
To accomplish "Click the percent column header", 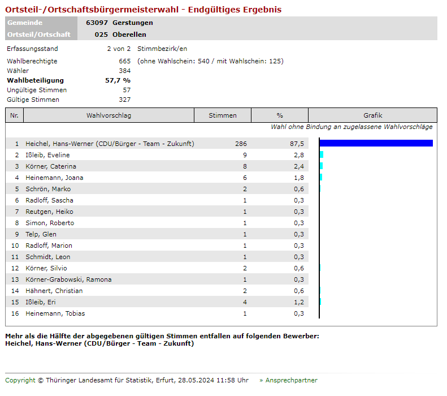I will coord(280,115).
